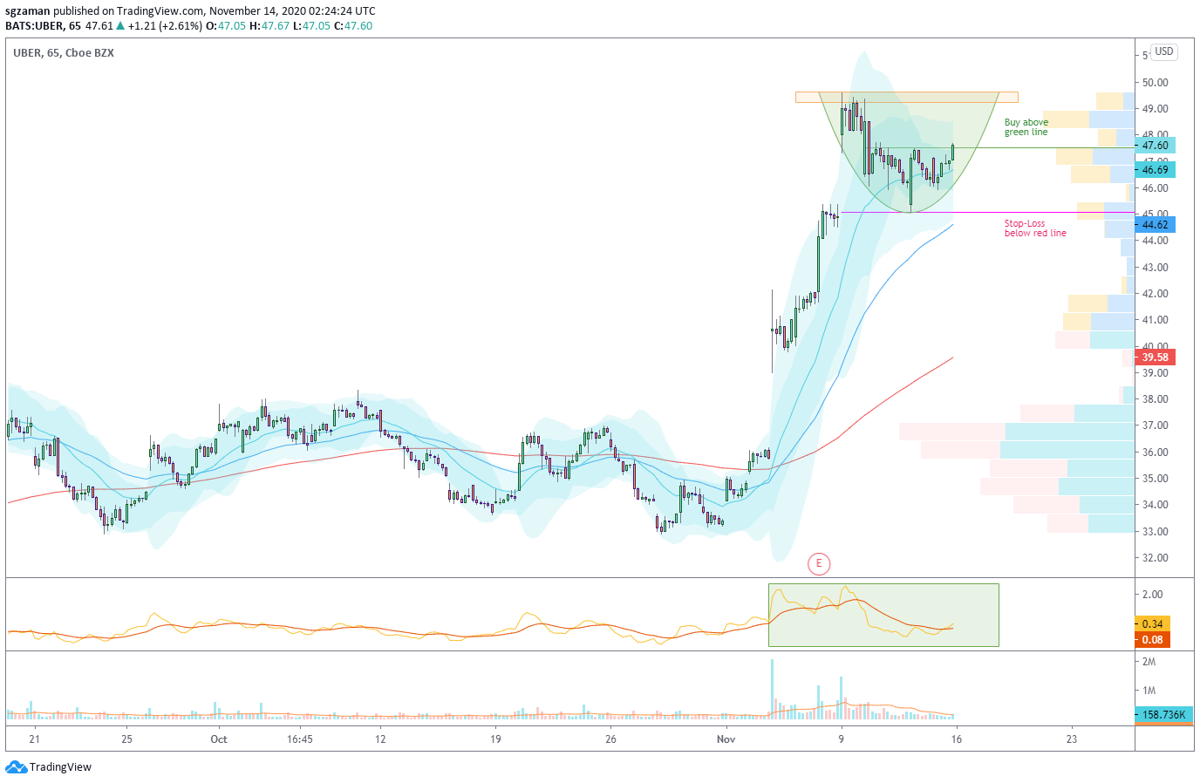Click the 'Stop-Loss below red line' annotation

(1035, 228)
